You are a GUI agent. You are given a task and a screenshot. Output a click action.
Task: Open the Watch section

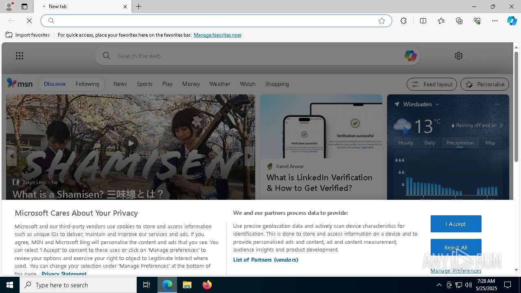247,84
